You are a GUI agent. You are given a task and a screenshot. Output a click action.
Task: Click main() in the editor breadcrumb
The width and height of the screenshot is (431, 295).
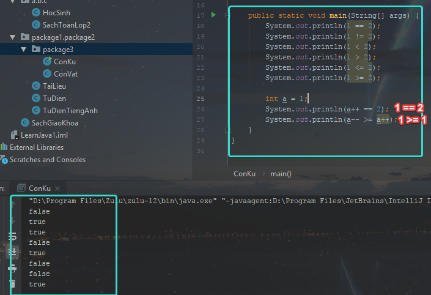281,174
